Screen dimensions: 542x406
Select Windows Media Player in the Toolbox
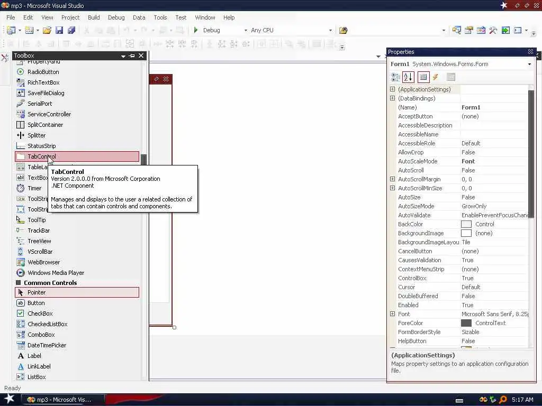coord(77,273)
